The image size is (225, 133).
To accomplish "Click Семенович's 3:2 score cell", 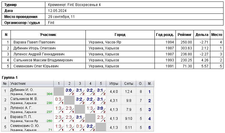I will (x=90, y=127).
